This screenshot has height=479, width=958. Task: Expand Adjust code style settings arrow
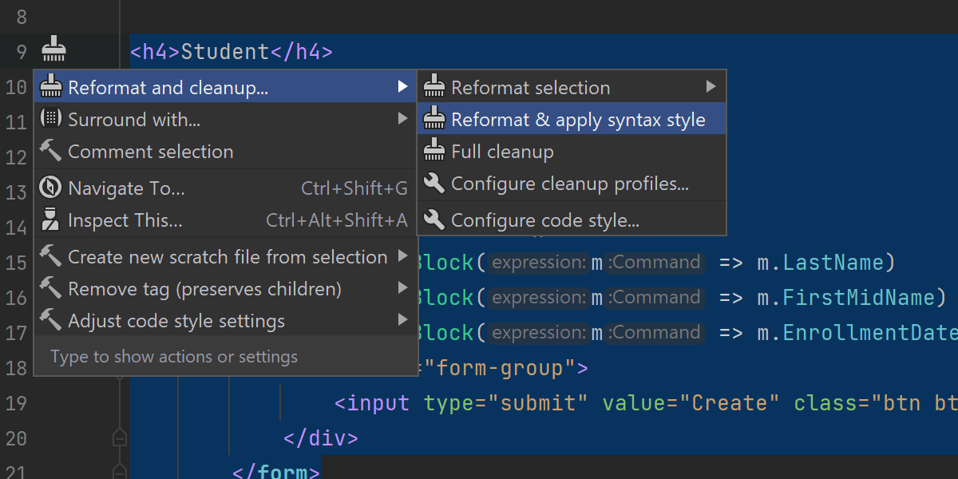403,321
